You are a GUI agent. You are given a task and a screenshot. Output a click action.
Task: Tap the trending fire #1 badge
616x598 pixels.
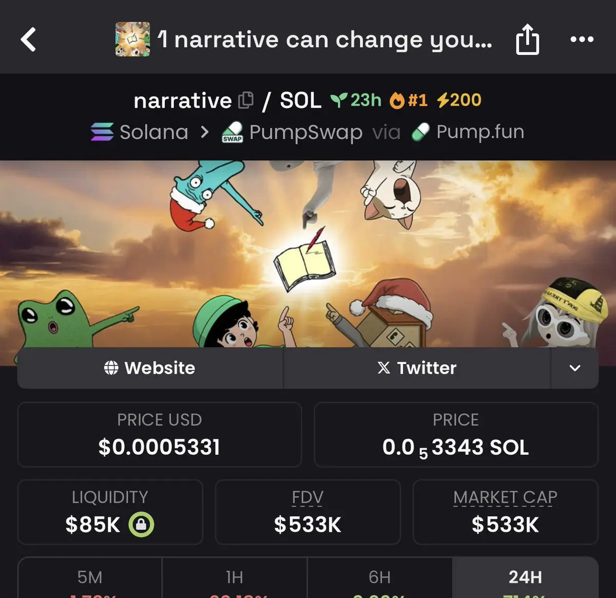409,100
